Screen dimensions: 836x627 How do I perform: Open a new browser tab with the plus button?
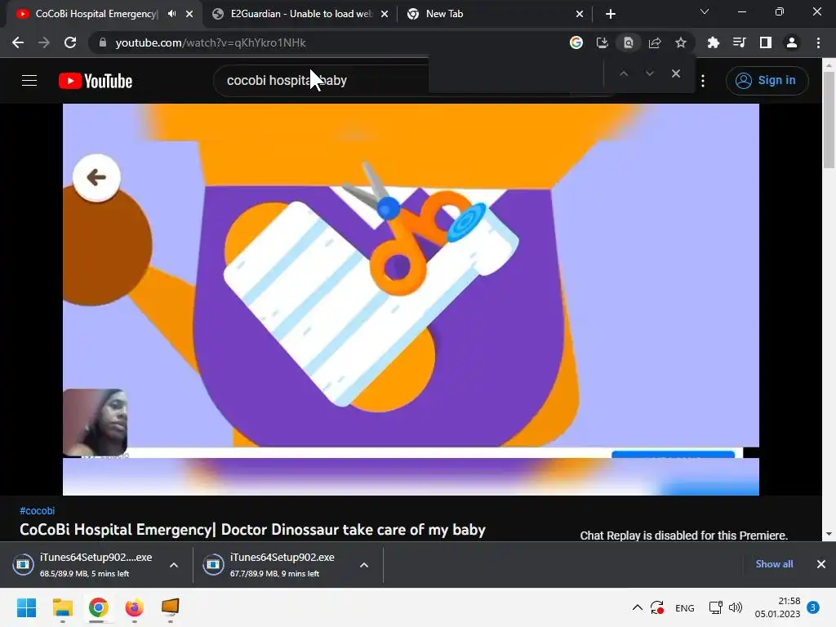(611, 14)
